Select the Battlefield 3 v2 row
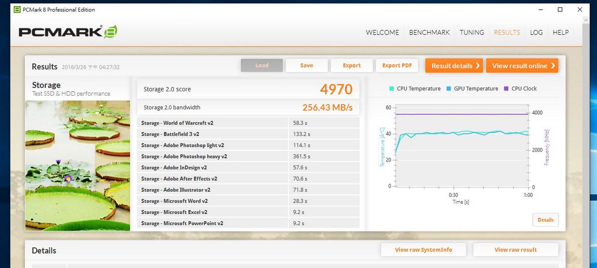Screen dimensions: 597x268 pyautogui.click(x=248, y=134)
